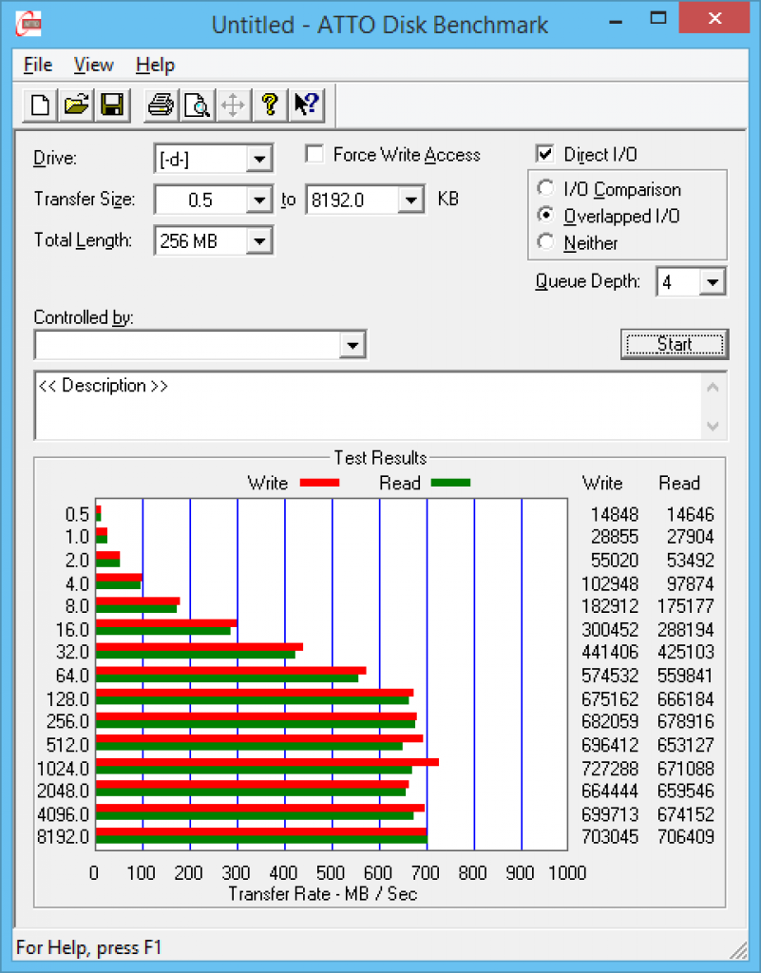Viewport: 761px width, 973px height.
Task: Expand the Drive dropdown showing [-d-]
Action: [259, 160]
